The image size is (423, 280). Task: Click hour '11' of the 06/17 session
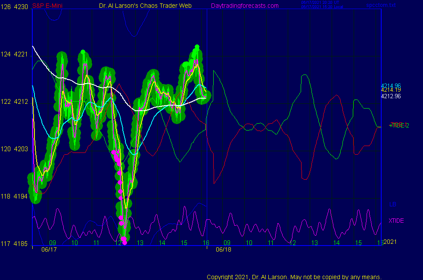pos(96,243)
